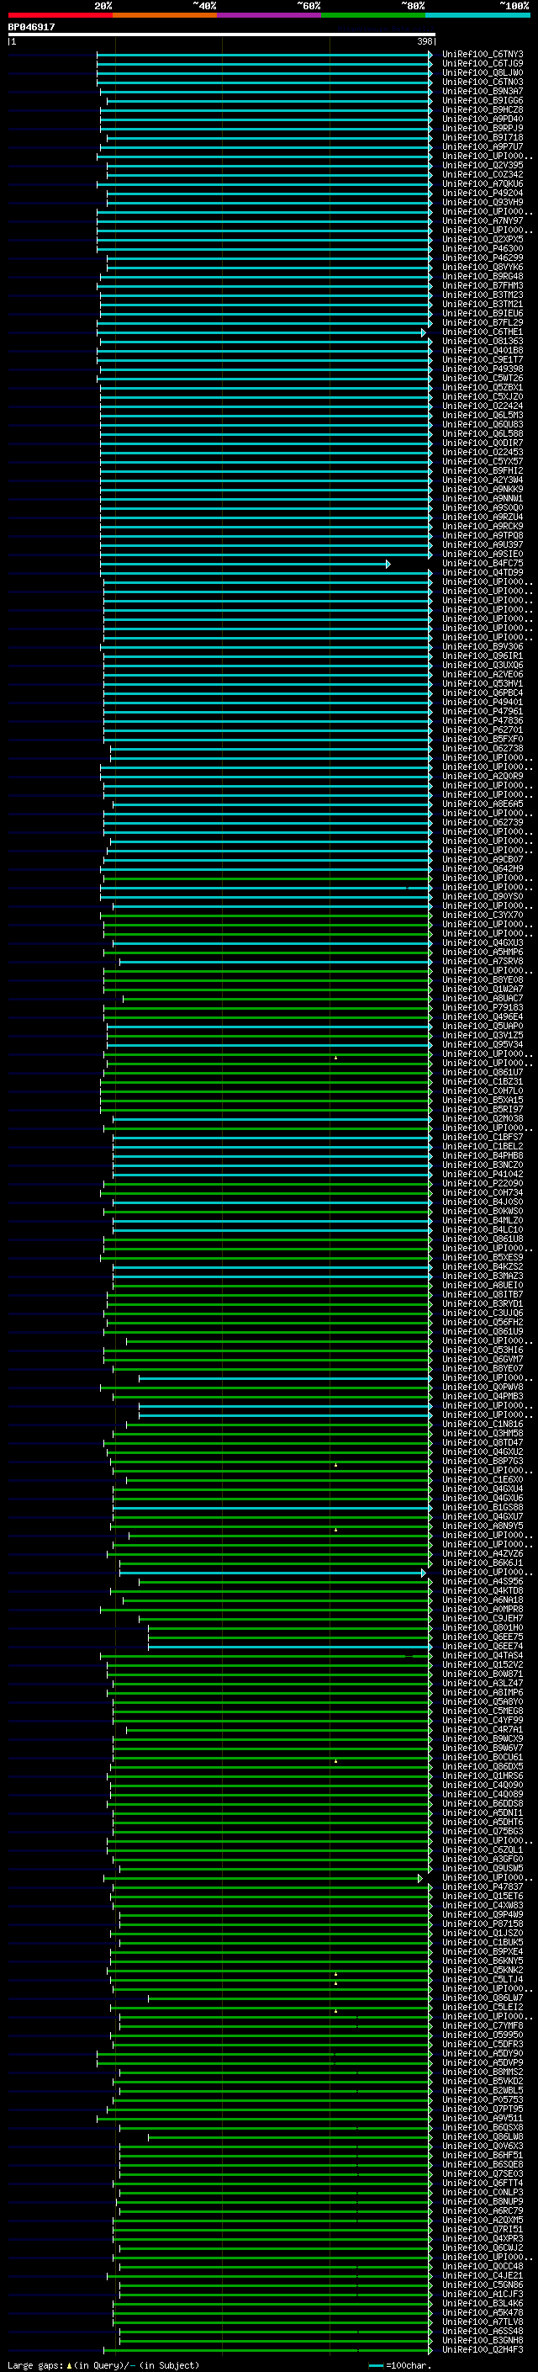
Task: Open hit UniRef100_B9N3A7
Action: [x=483, y=91]
